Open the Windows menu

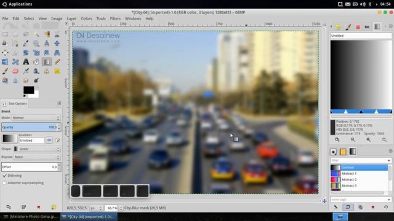tap(133, 18)
